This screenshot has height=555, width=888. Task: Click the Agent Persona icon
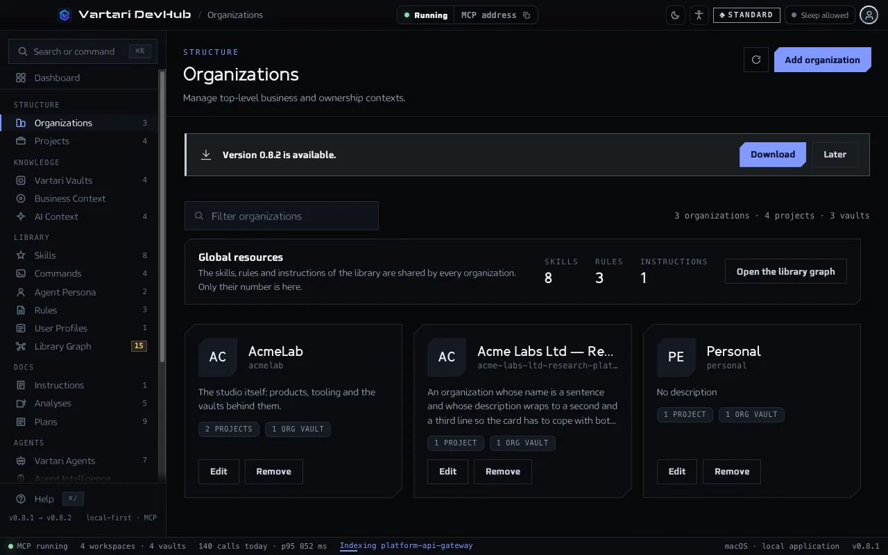coord(21,292)
